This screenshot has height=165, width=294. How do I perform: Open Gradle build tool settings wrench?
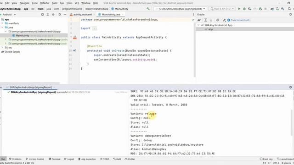click(224, 20)
